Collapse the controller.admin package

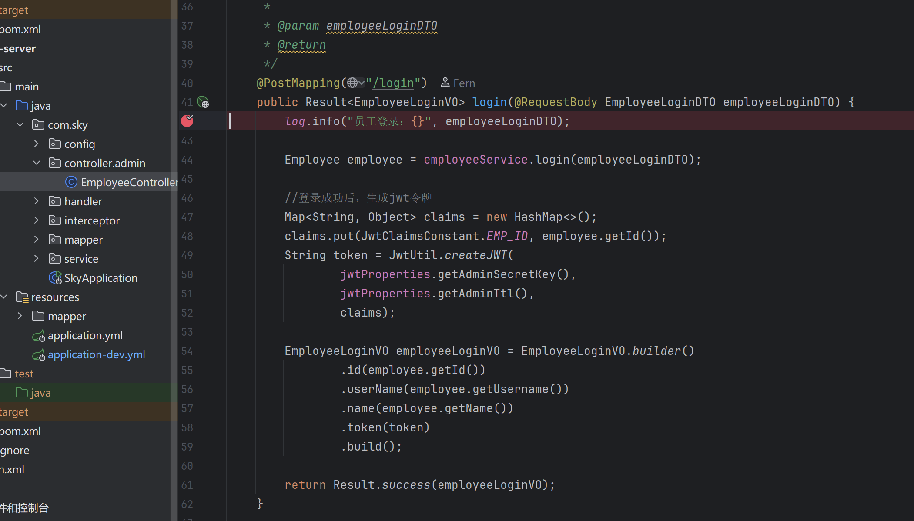37,163
